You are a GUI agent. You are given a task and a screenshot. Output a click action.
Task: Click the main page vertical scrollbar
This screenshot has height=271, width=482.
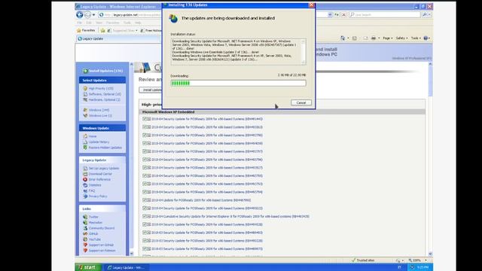click(430, 159)
